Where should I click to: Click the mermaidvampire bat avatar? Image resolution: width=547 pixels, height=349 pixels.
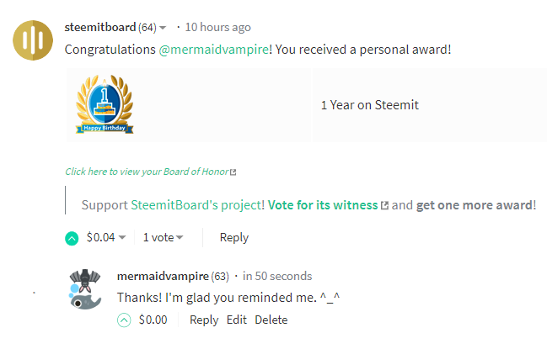pos(85,289)
